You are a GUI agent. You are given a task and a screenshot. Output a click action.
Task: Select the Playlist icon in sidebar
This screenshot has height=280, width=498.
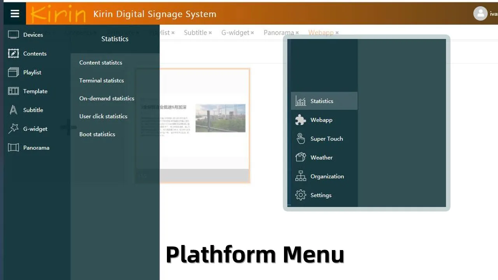coord(14,72)
